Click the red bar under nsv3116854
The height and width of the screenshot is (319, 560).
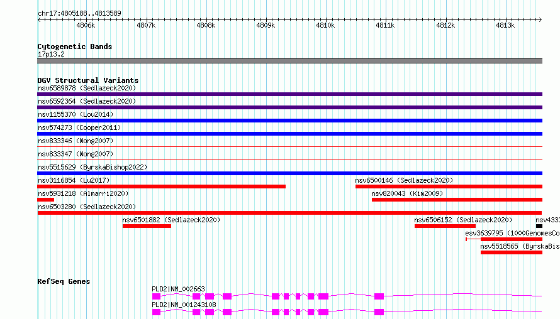[x=162, y=187]
